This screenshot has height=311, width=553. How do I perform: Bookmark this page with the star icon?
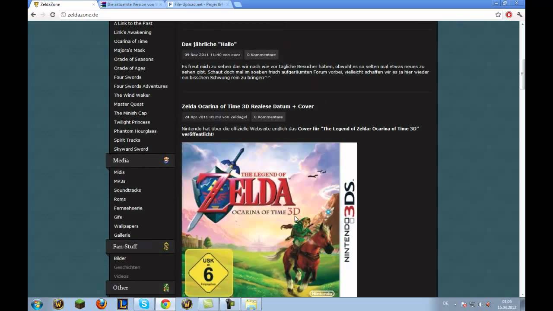[498, 15]
